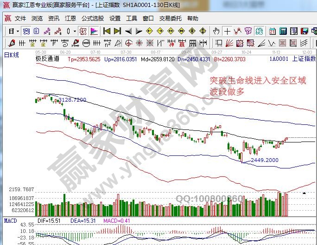This screenshot has height=245, width=317.
Task: Click the 2449.2000 low price marker
Action: pos(265,160)
